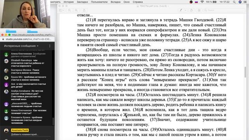
Task: Click the Anastasia Pesik author badge
Action: point(20,130)
